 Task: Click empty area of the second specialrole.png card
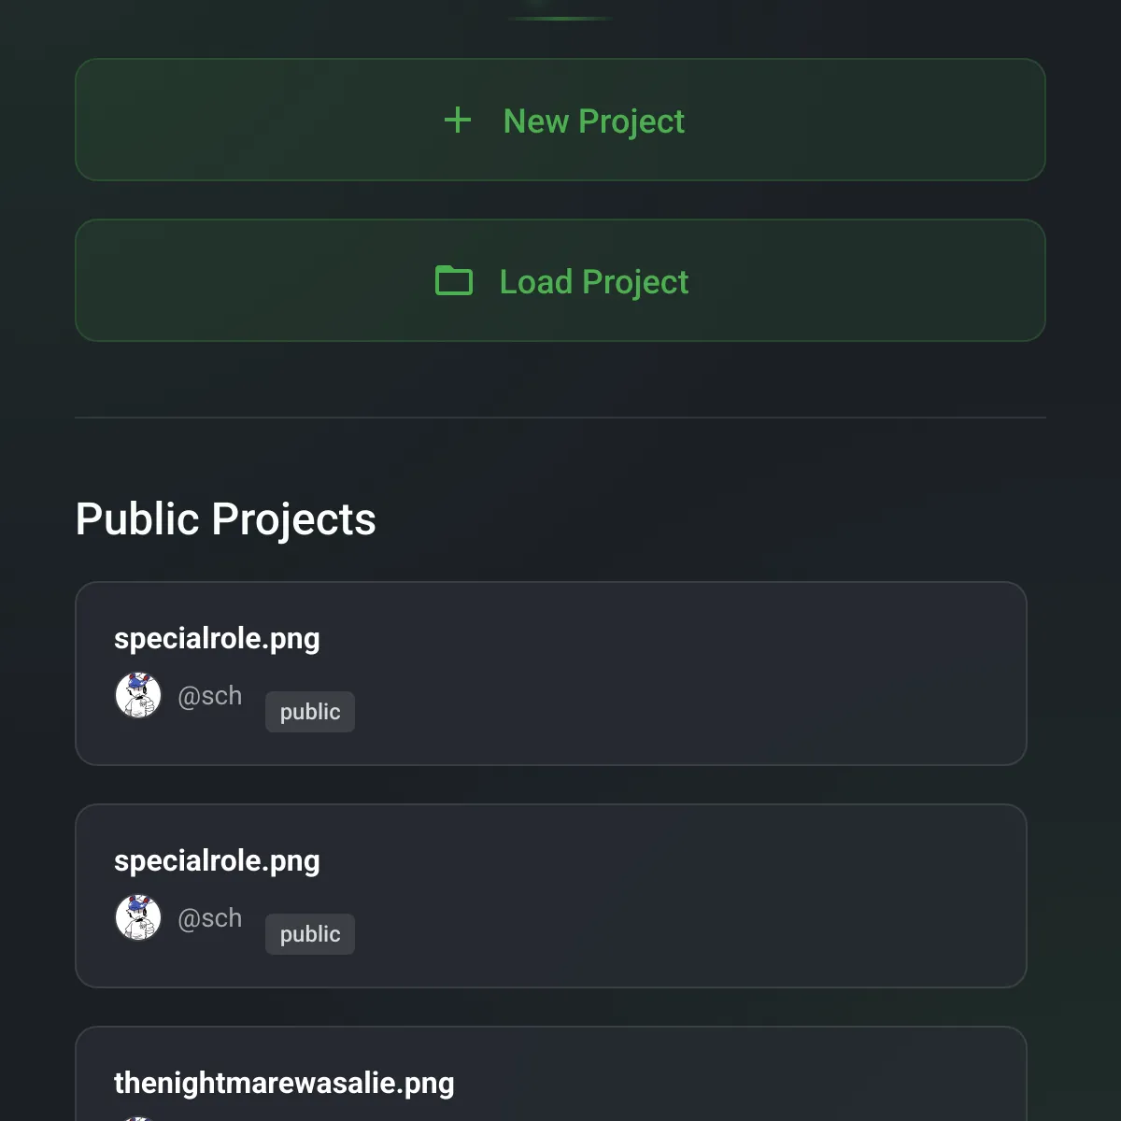(x=691, y=896)
